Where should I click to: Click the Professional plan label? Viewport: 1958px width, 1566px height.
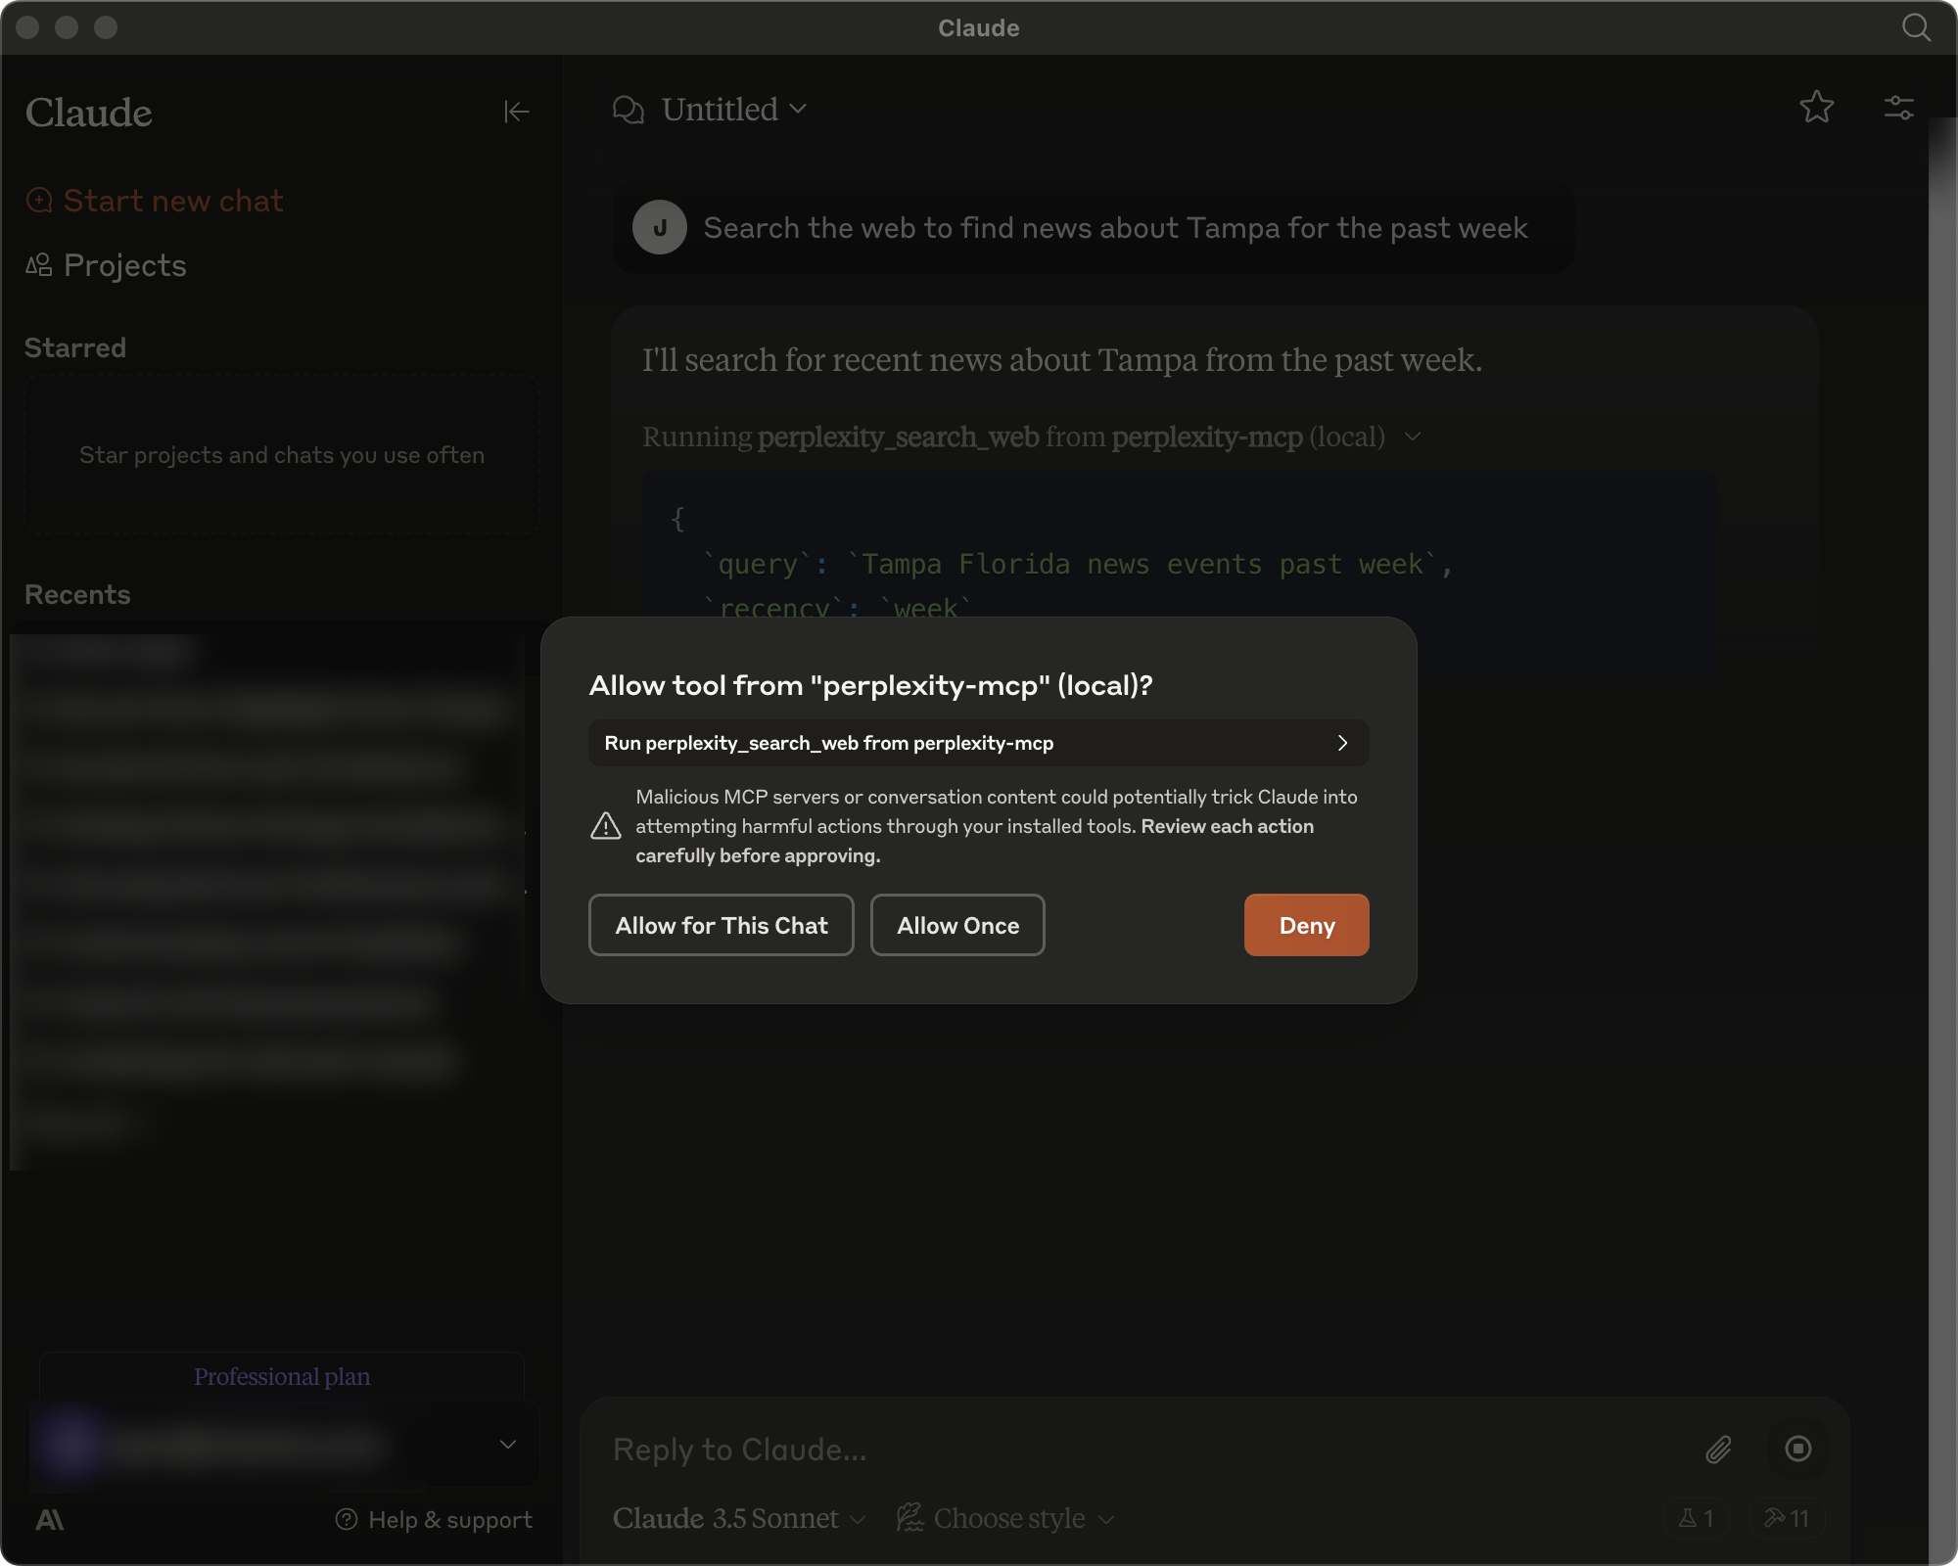pos(282,1376)
